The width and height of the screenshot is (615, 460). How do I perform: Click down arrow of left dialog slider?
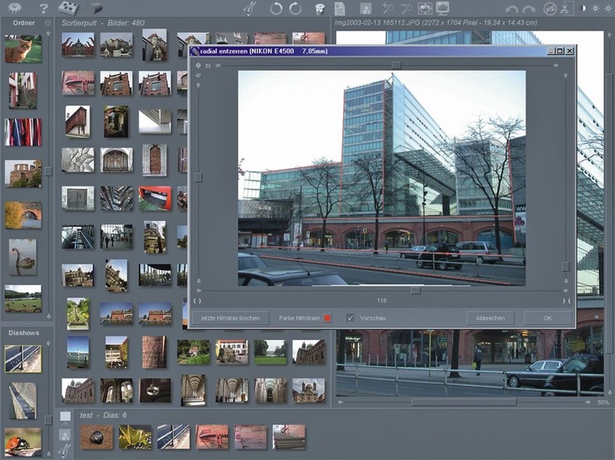(199, 281)
